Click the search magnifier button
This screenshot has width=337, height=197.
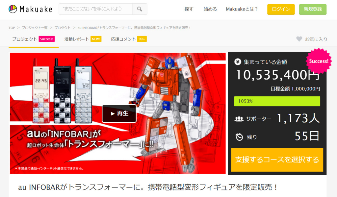(140, 9)
